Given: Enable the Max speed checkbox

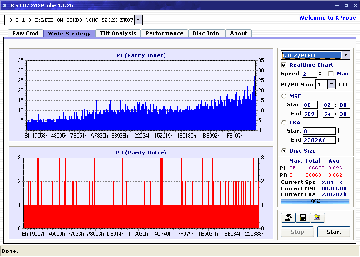Looking at the screenshot, I should 331,74.
